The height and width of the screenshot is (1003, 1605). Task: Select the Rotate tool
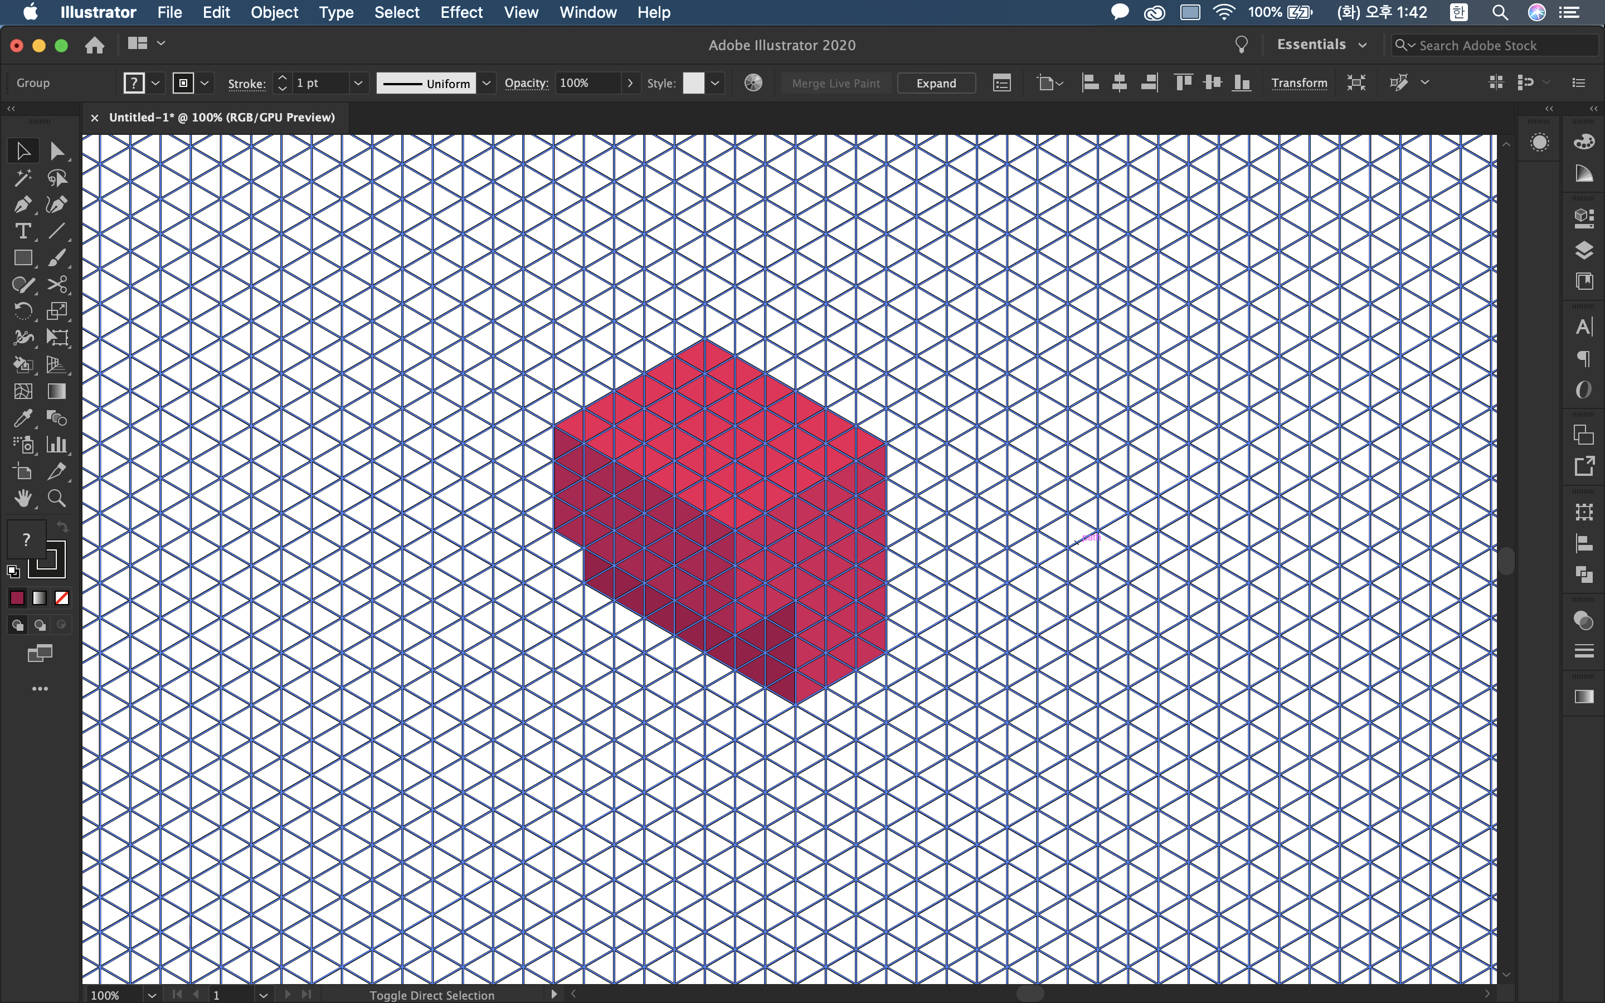point(22,311)
